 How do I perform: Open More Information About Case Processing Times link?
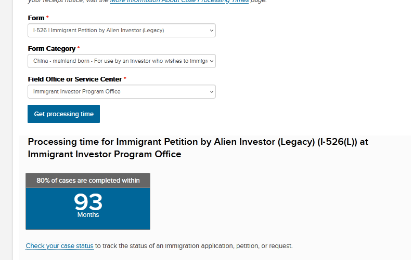point(187,2)
